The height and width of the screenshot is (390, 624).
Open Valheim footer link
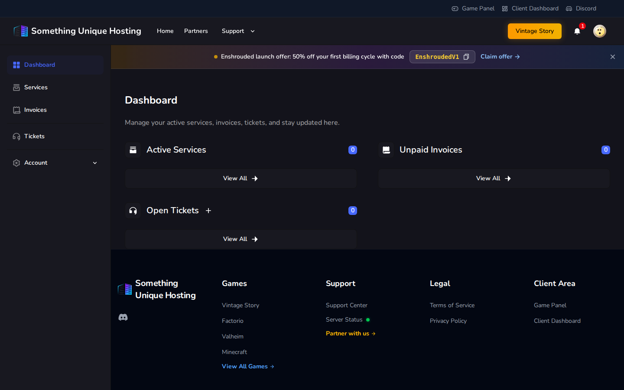pyautogui.click(x=233, y=337)
